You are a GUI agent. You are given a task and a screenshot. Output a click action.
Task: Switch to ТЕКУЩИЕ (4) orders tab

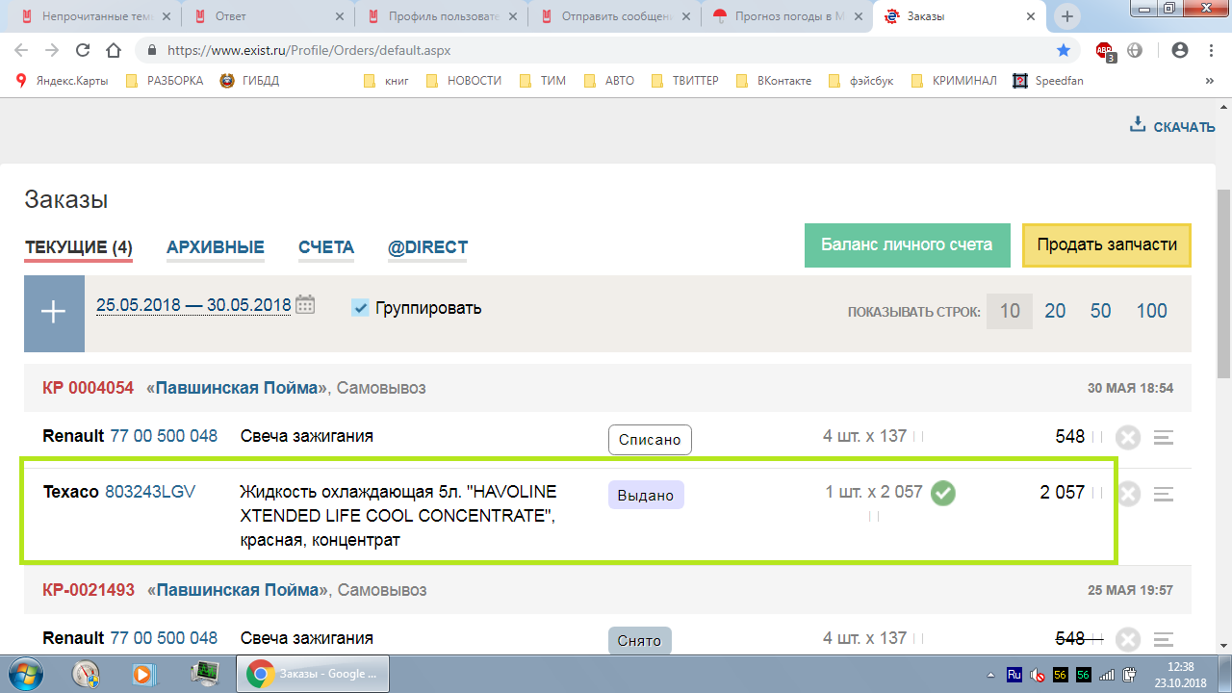pyautogui.click(x=78, y=247)
